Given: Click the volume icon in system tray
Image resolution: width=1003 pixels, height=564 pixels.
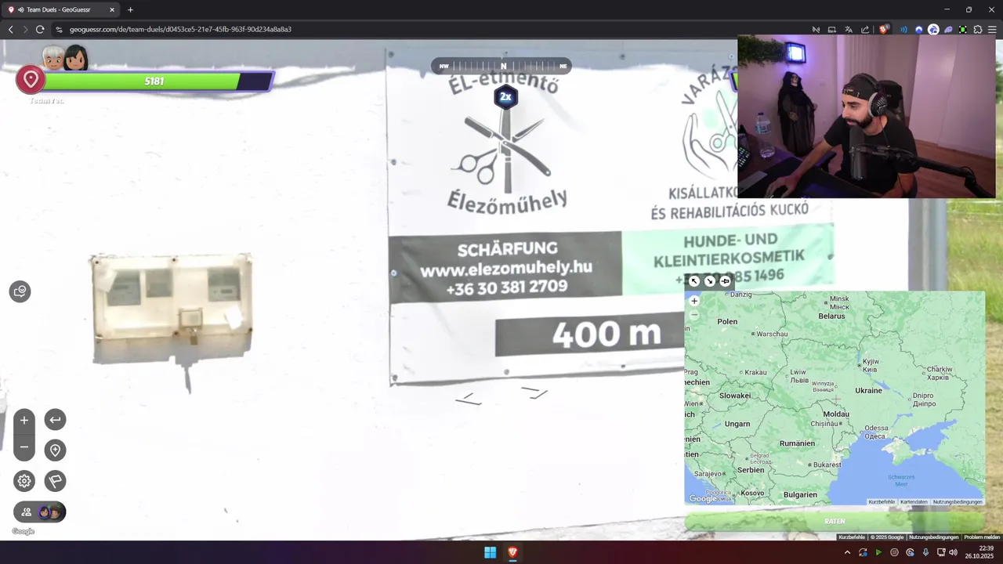Looking at the screenshot, I should point(953,552).
